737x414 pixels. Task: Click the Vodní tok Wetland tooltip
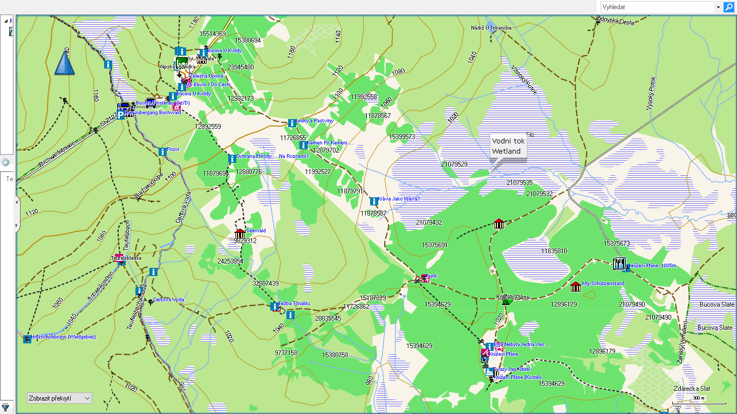pyautogui.click(x=507, y=146)
